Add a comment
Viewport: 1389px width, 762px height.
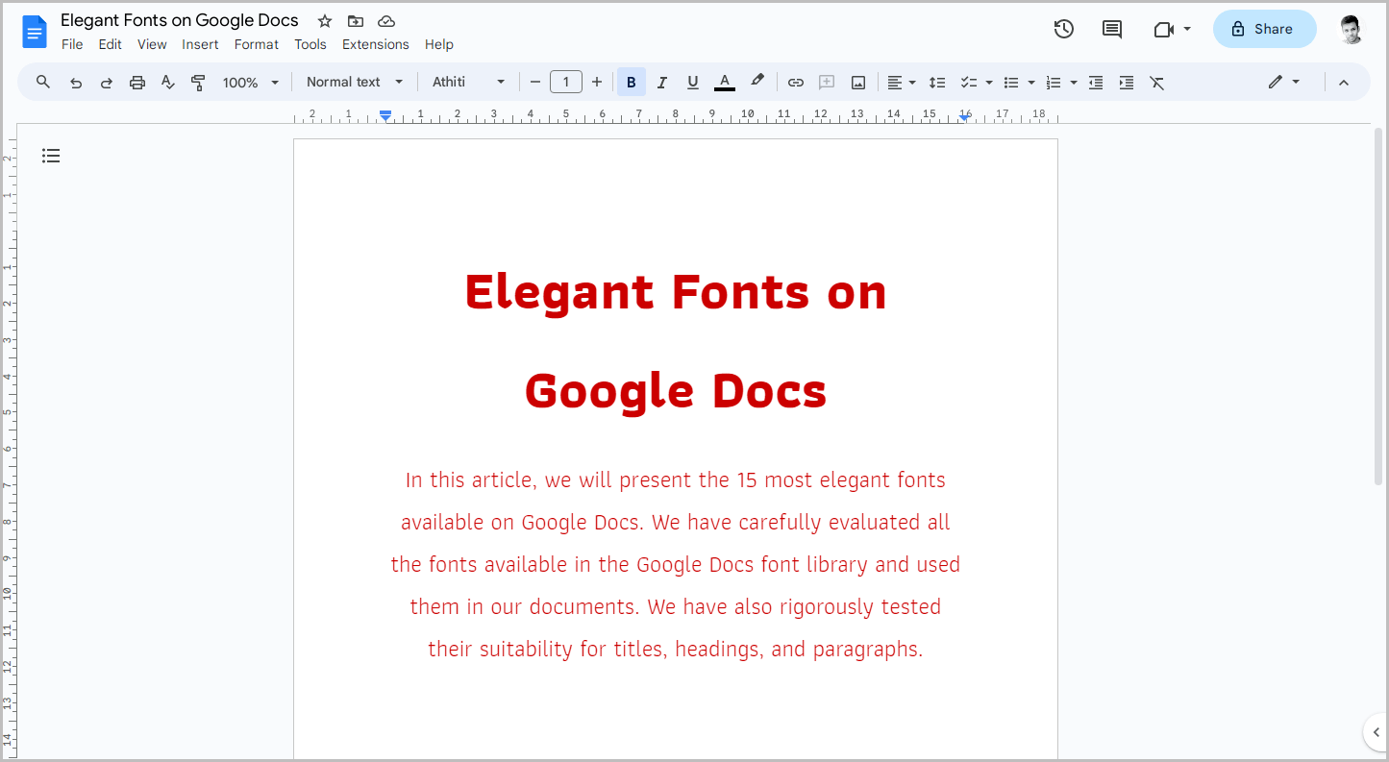click(x=826, y=82)
